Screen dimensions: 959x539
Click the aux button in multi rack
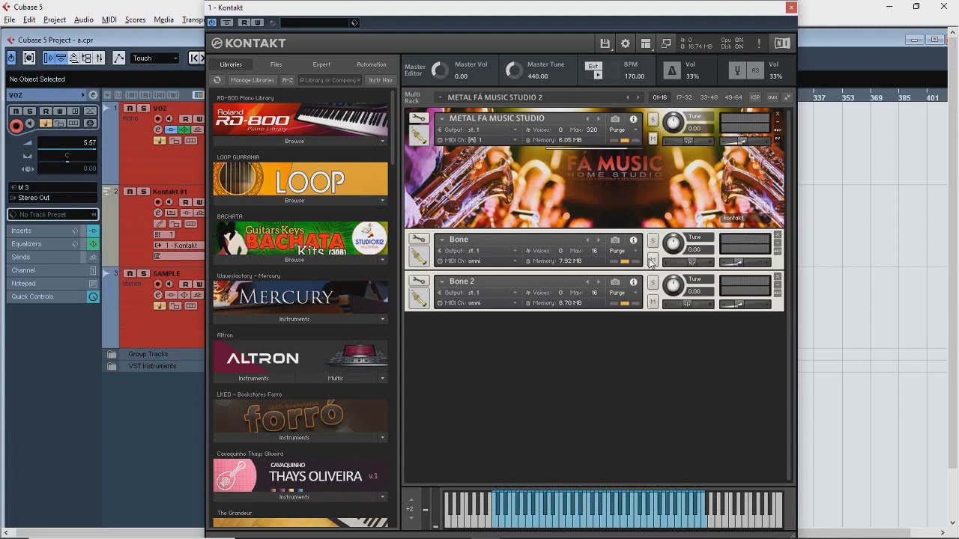point(772,97)
